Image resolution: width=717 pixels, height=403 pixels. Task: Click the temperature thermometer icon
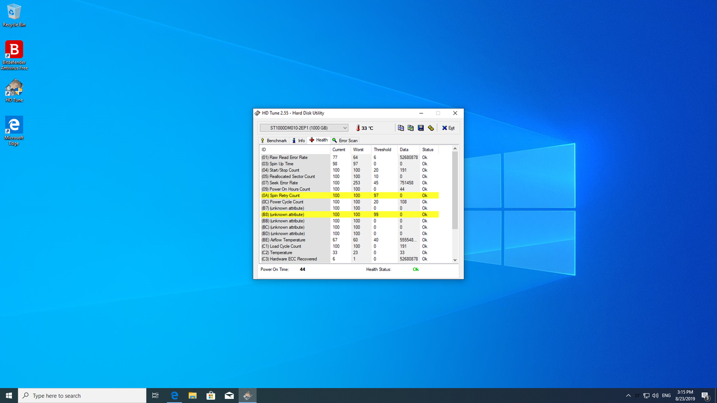[358, 128]
